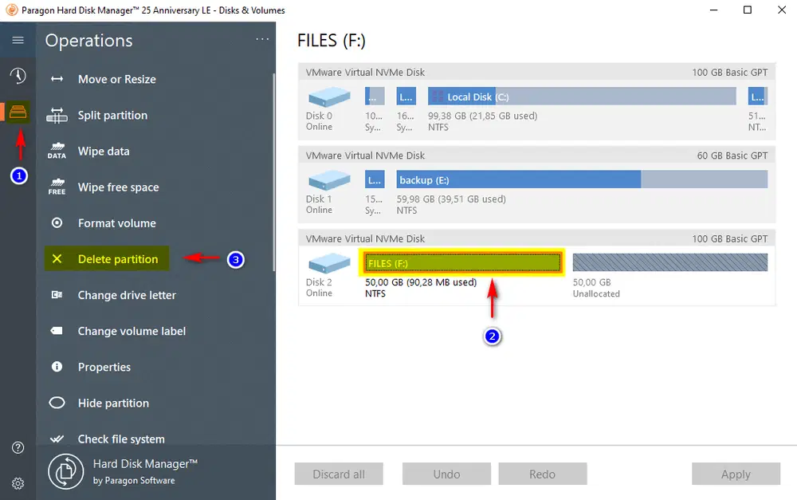Choose Split partition operation
The height and width of the screenshot is (500, 797).
coord(112,116)
